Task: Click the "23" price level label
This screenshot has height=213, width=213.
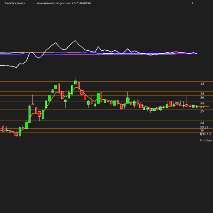Action: point(202,123)
